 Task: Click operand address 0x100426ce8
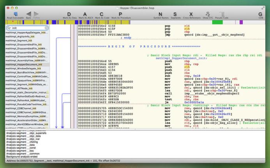click(x=221, y=108)
